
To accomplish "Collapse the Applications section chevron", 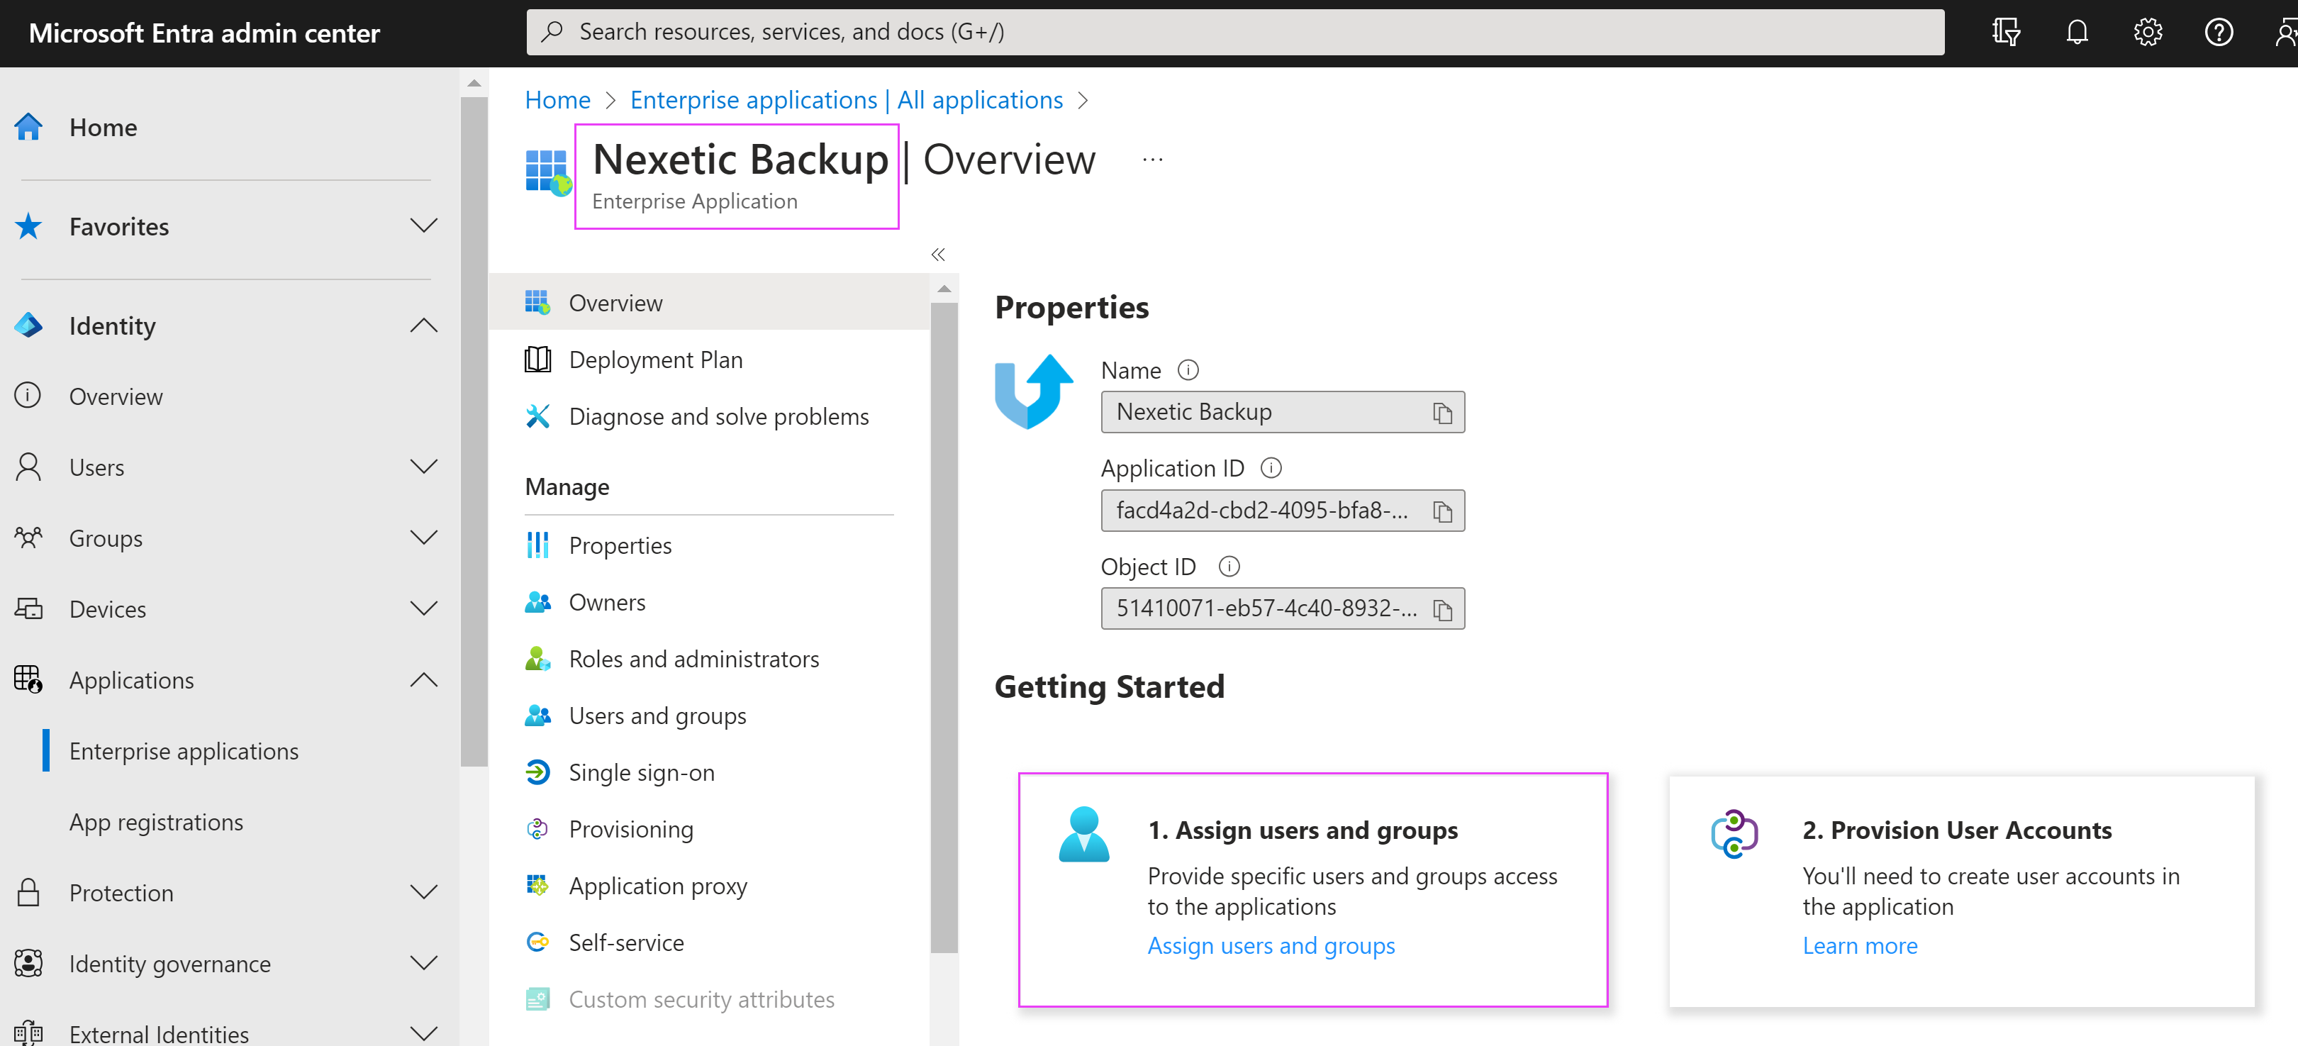I will 424,680.
